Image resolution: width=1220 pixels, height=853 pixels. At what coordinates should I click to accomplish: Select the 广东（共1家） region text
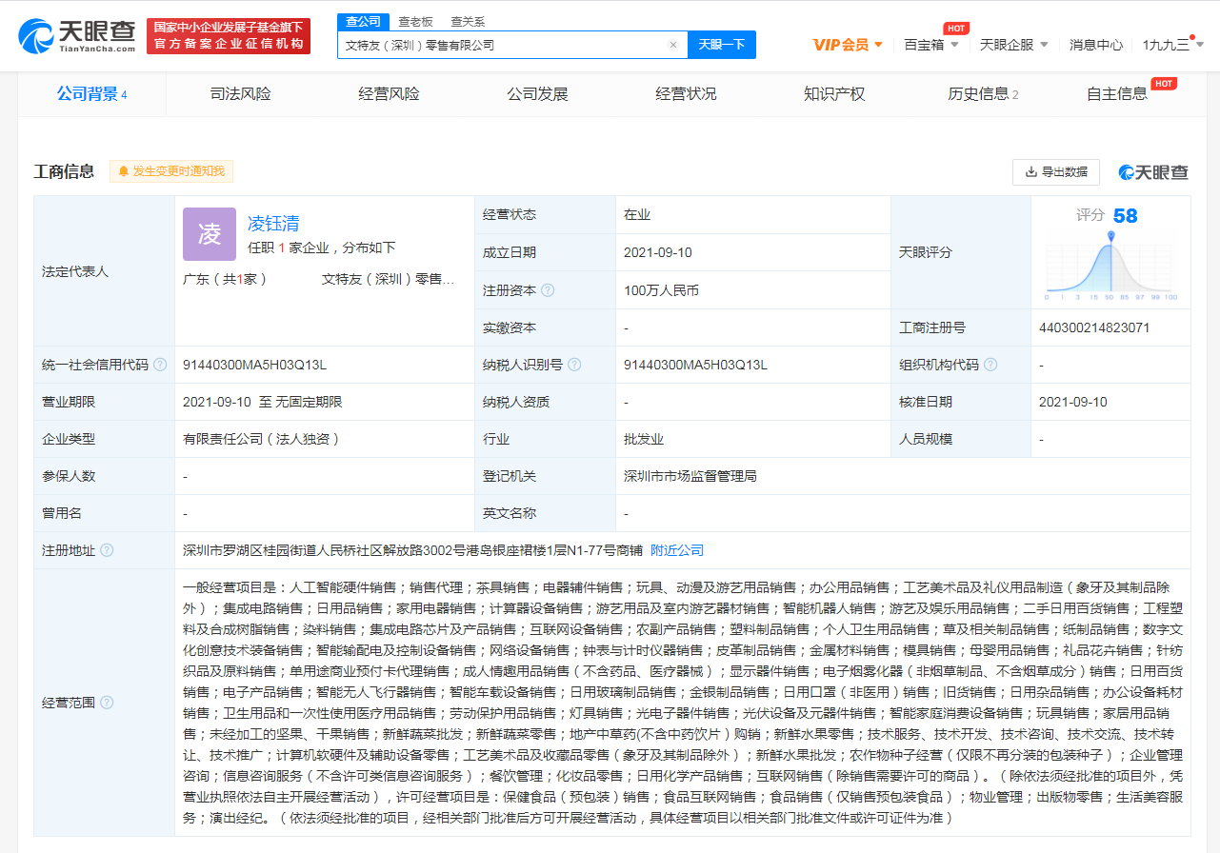pos(225,279)
